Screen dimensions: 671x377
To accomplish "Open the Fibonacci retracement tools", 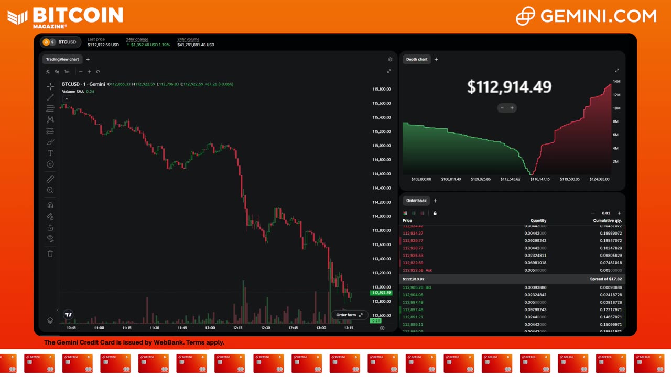I will click(50, 108).
